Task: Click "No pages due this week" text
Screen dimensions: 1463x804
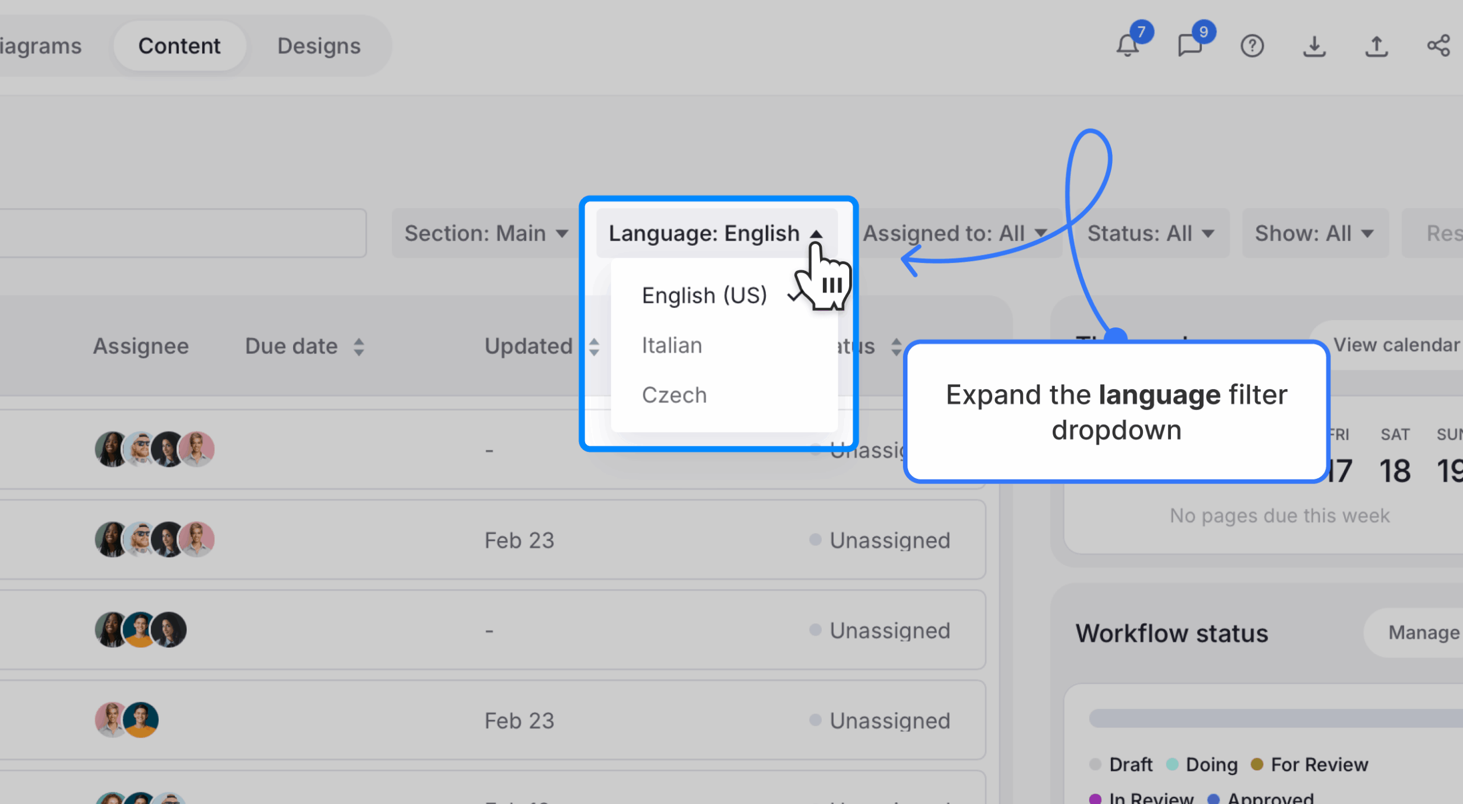Action: 1280,515
